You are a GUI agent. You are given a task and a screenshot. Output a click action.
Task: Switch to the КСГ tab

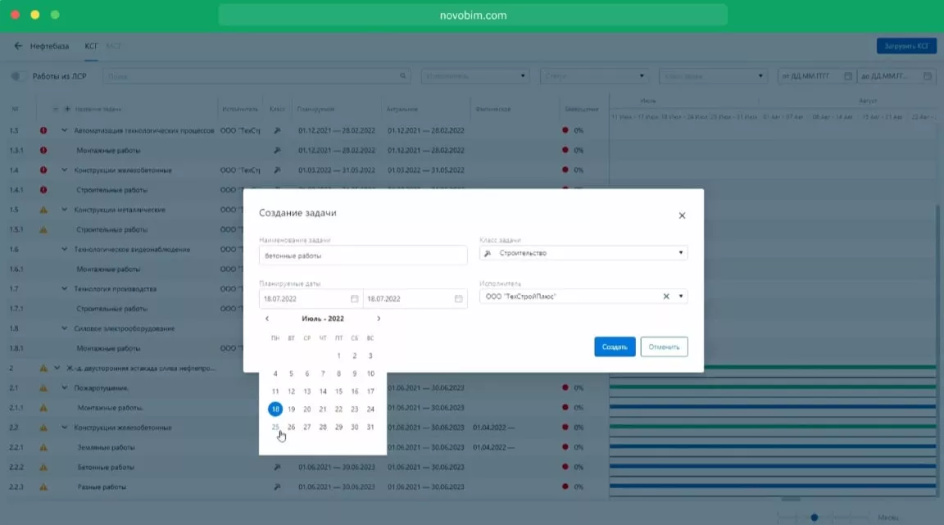(91, 46)
